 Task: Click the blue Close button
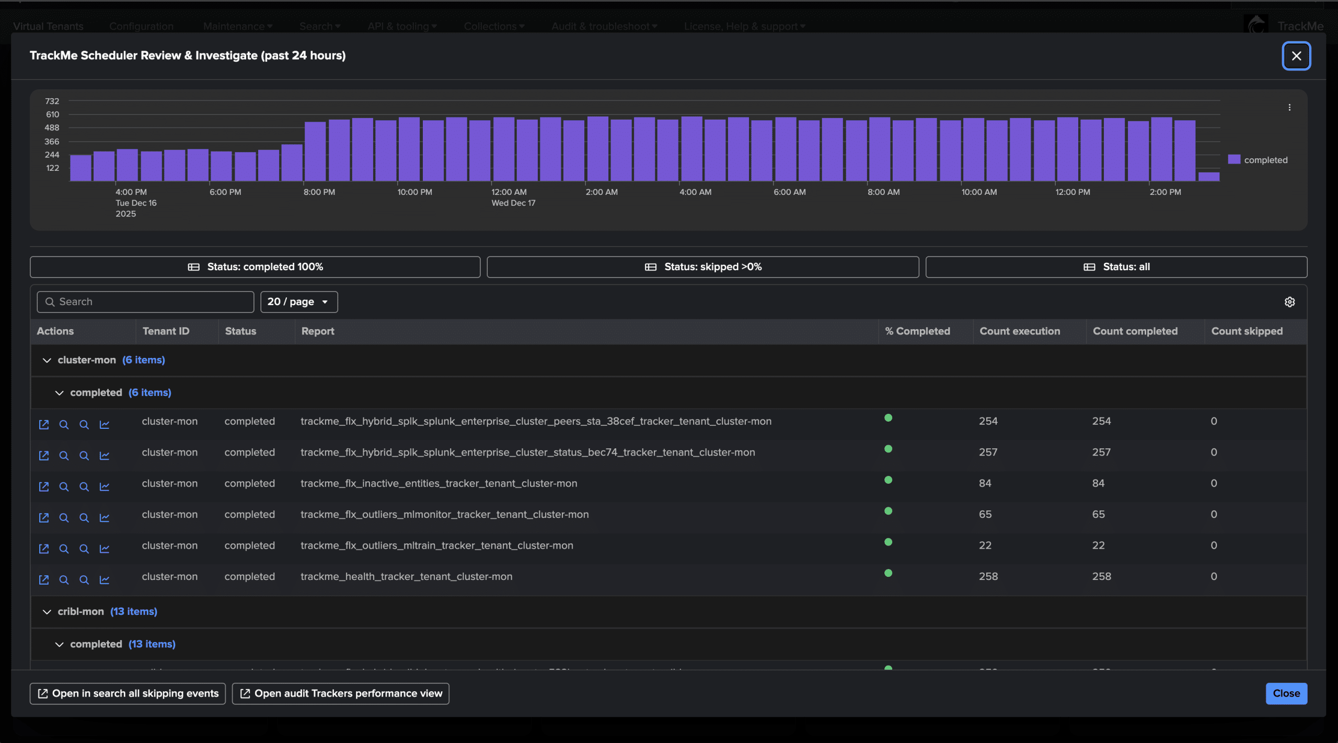point(1286,693)
